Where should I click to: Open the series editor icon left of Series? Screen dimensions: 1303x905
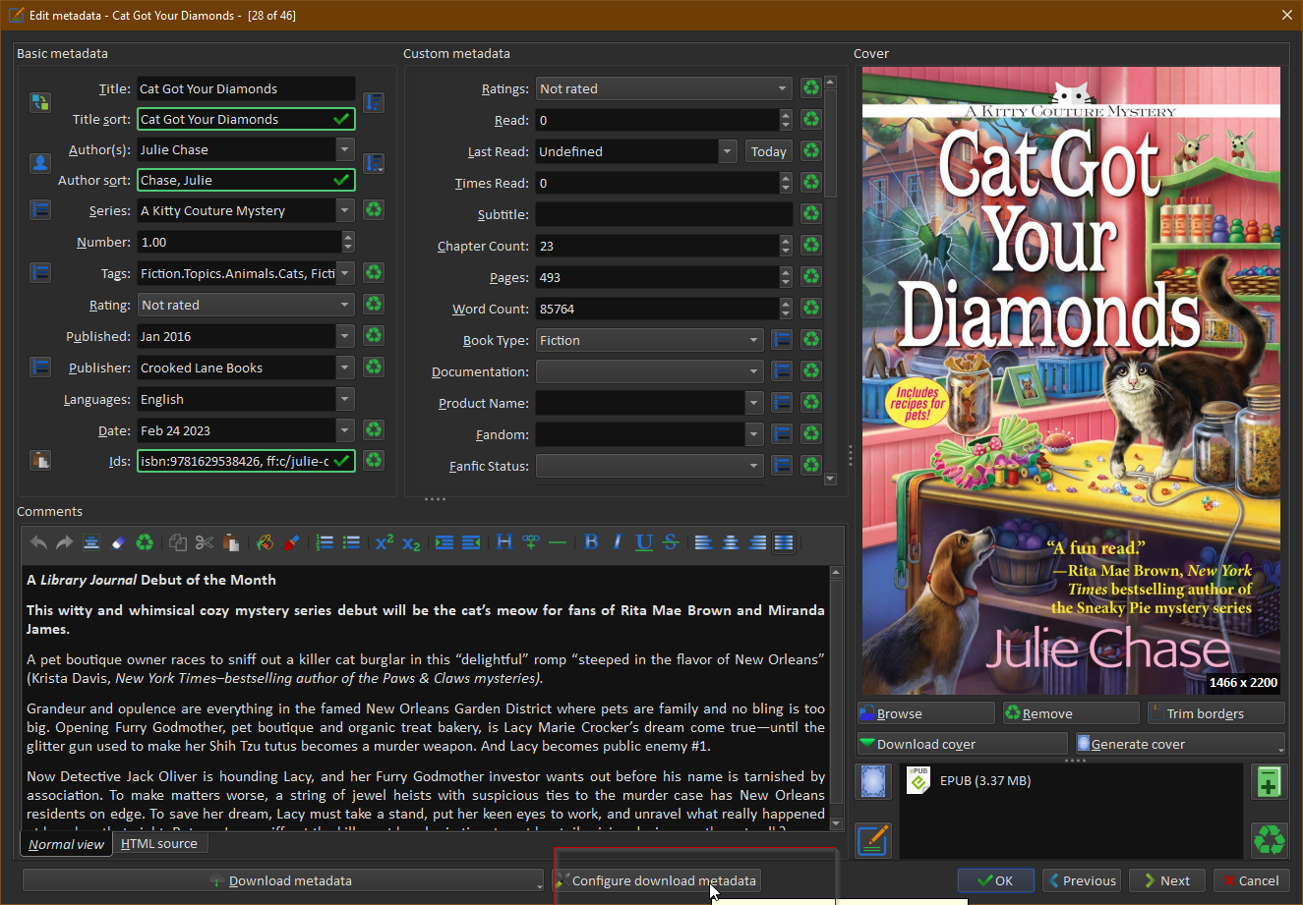[x=40, y=210]
